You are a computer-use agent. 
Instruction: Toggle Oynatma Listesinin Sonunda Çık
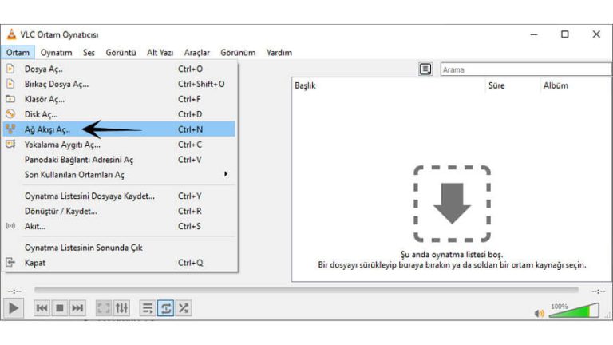(x=119, y=248)
